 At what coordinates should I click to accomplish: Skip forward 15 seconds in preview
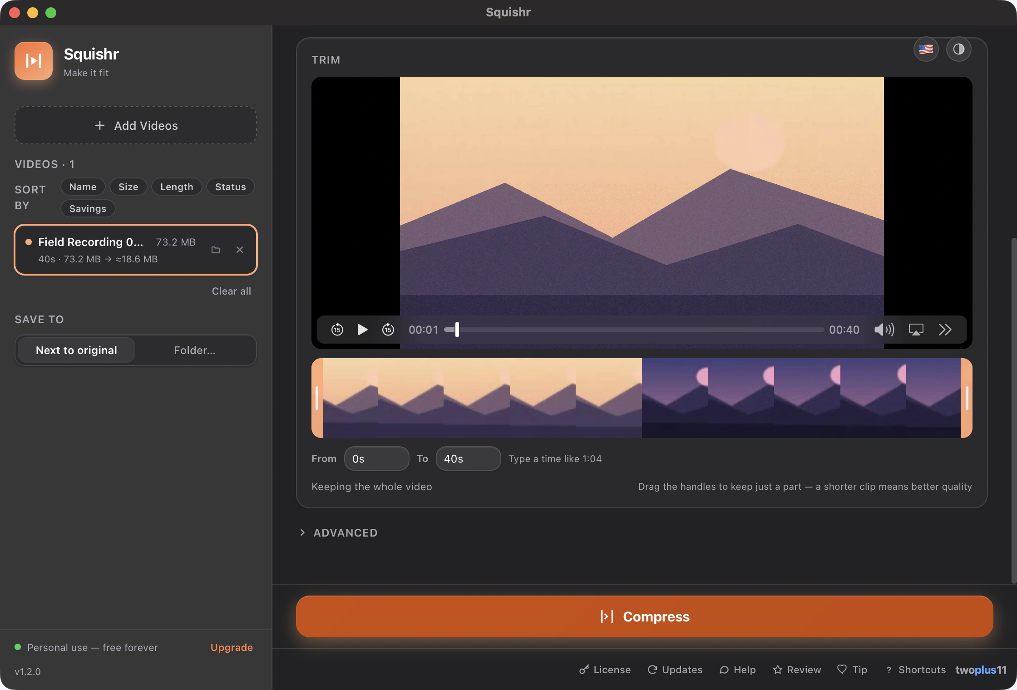coord(388,330)
